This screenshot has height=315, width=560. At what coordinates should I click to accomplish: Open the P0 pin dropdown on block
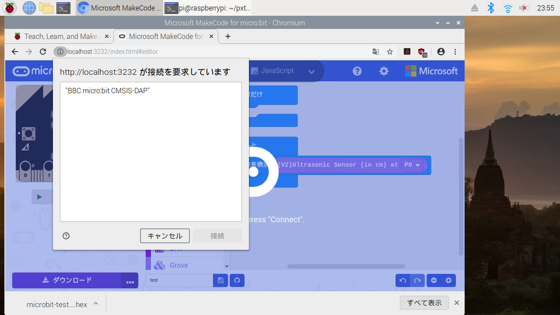412,165
